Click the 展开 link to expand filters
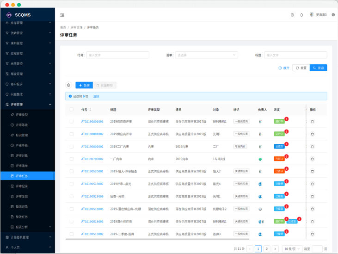338x254 pixels. (284, 68)
